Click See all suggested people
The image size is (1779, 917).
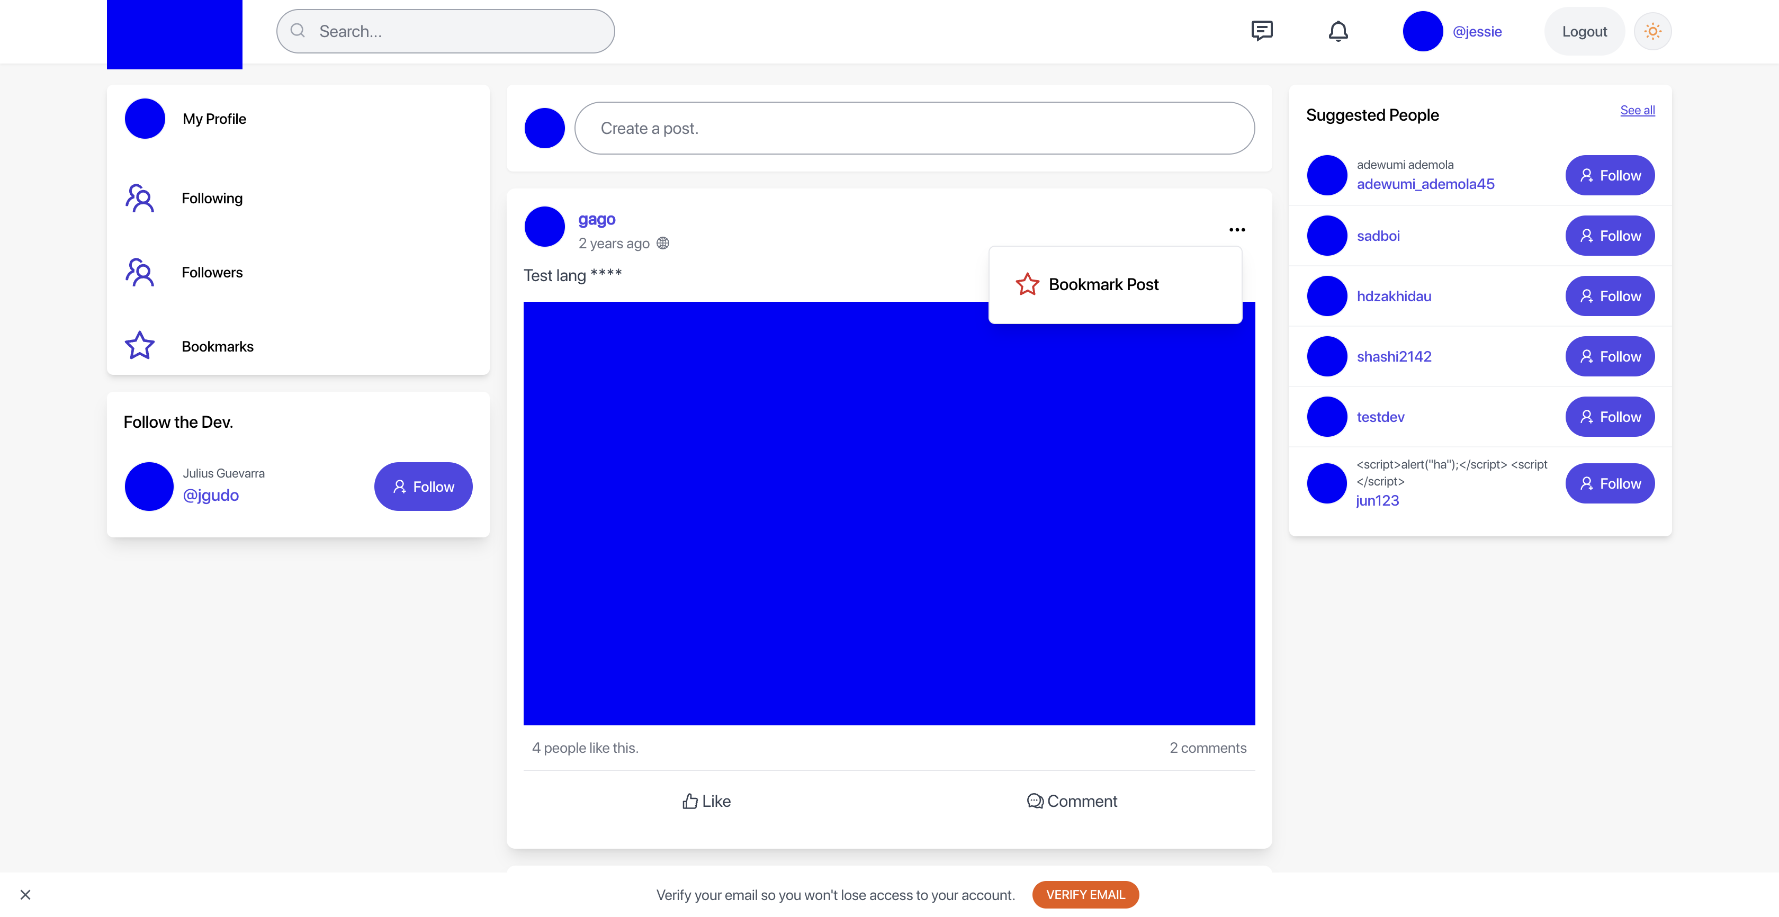tap(1637, 111)
